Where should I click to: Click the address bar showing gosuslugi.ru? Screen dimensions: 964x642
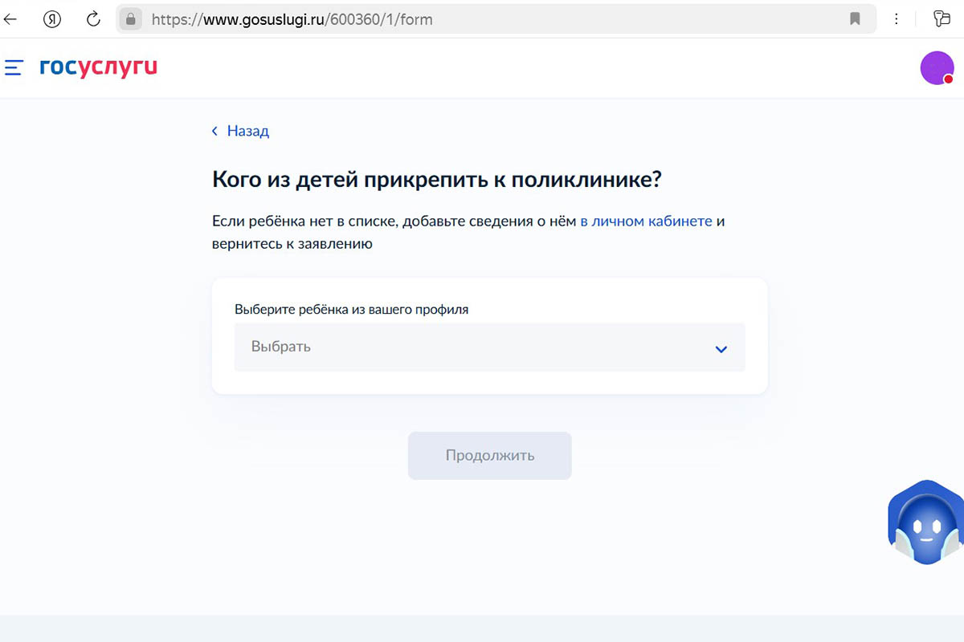(x=321, y=18)
